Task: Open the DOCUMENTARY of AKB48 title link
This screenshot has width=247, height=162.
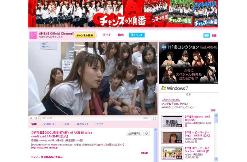Action: click(62, 134)
